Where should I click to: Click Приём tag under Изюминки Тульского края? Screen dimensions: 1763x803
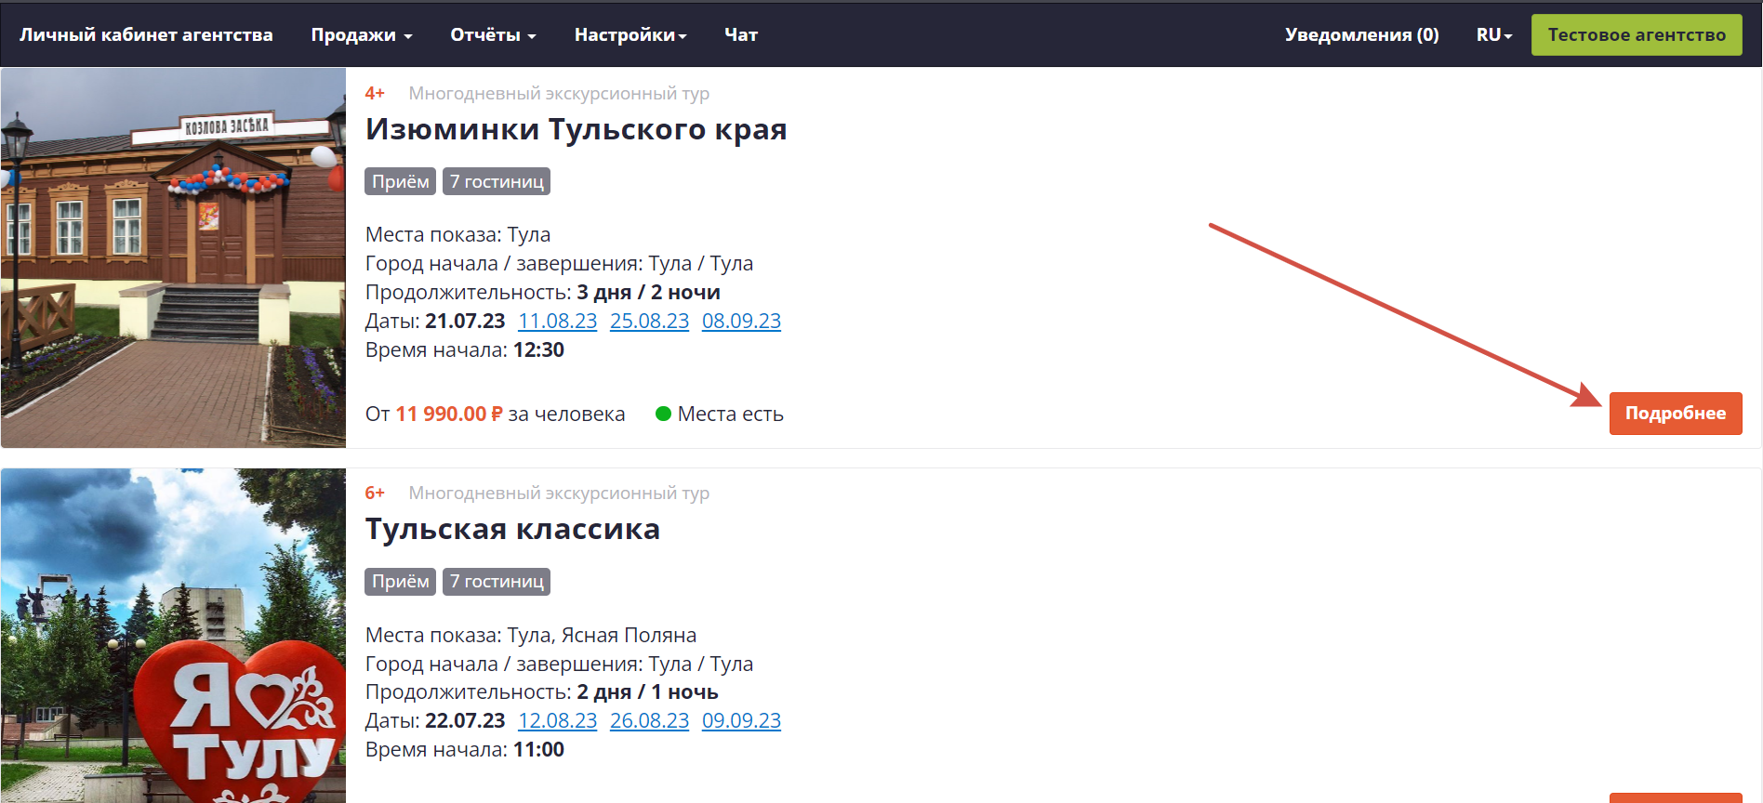400,181
